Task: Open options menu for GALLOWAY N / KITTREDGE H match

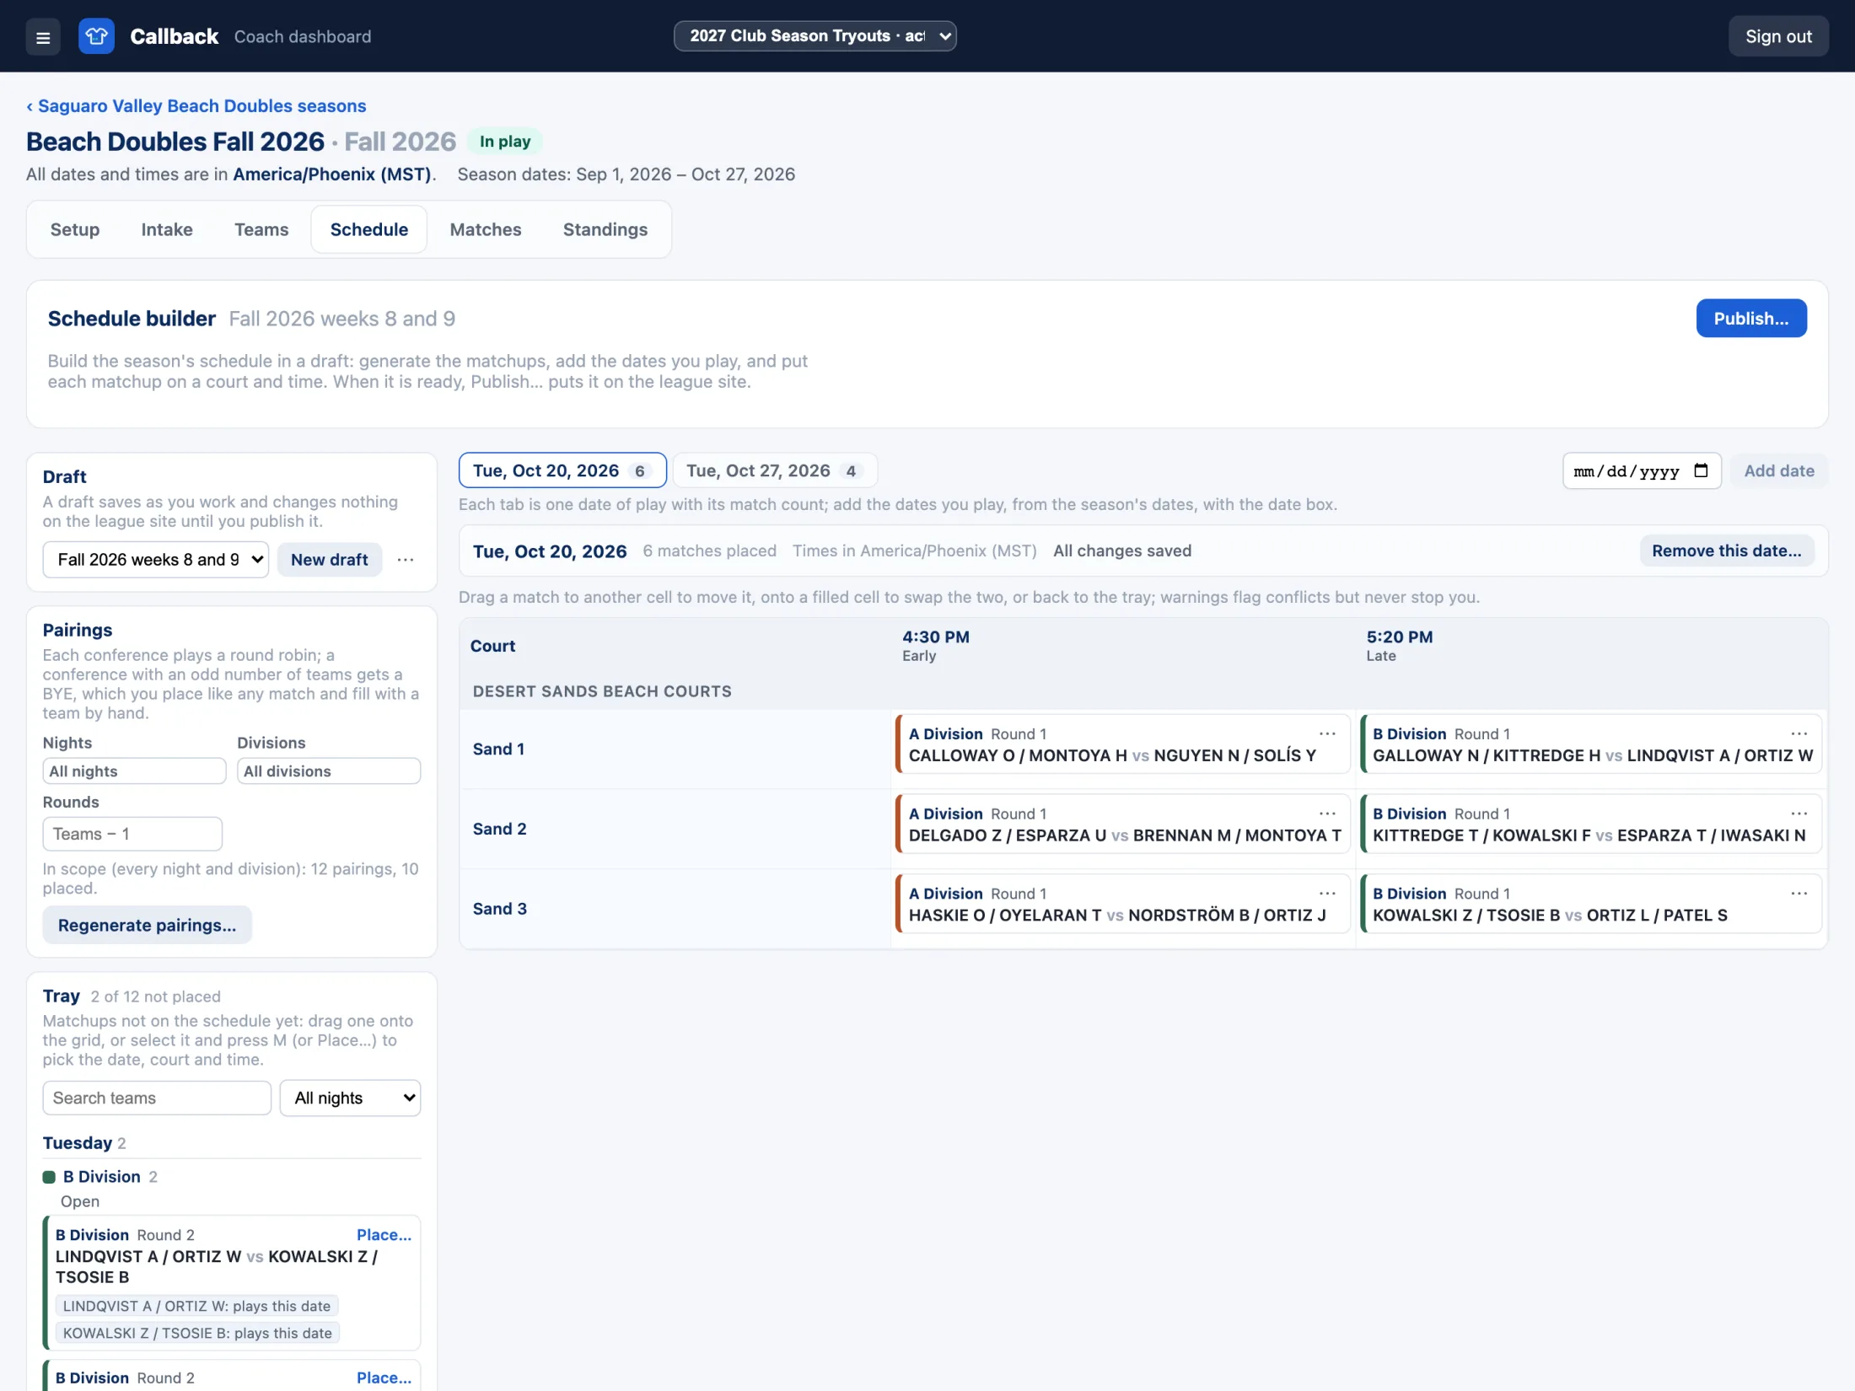Action: coord(1799,733)
